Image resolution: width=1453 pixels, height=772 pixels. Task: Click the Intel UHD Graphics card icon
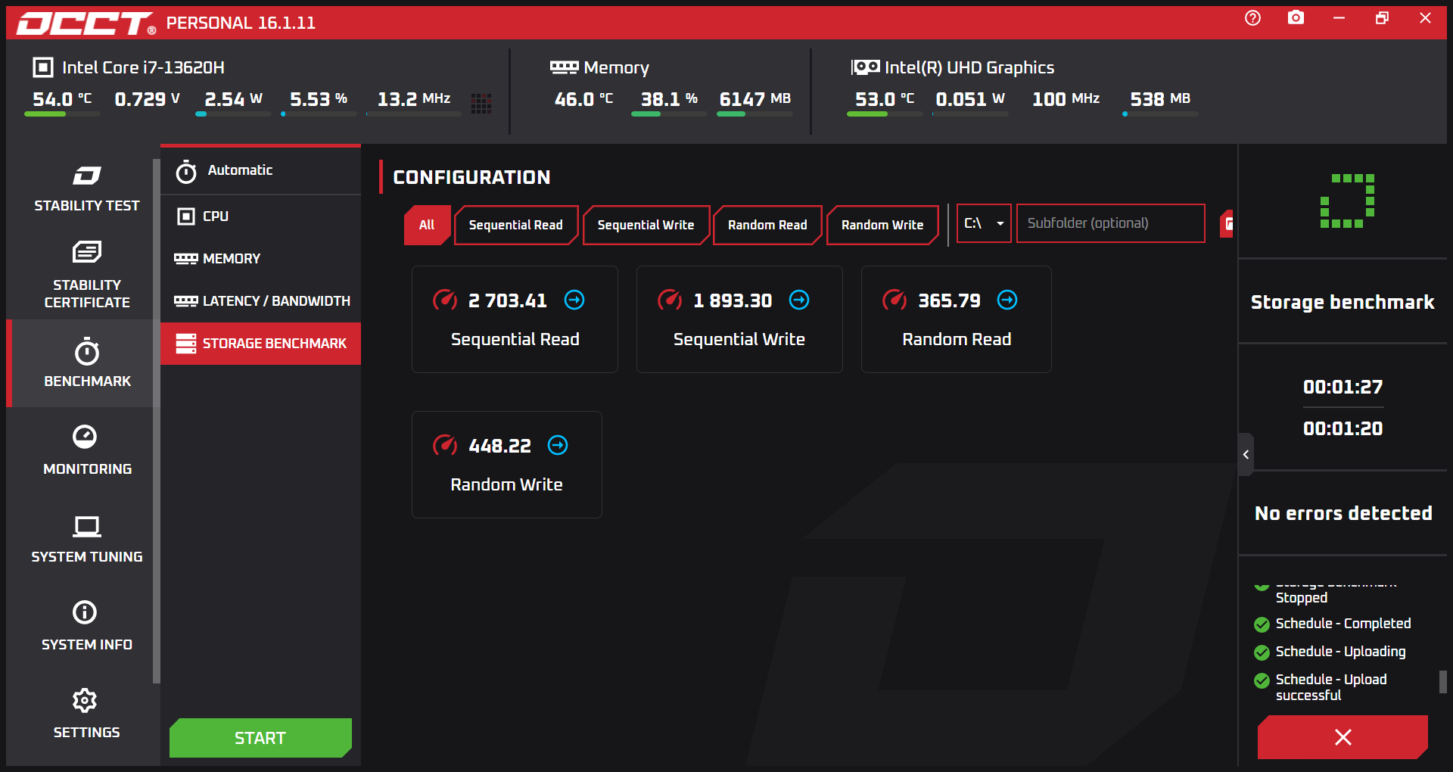866,67
